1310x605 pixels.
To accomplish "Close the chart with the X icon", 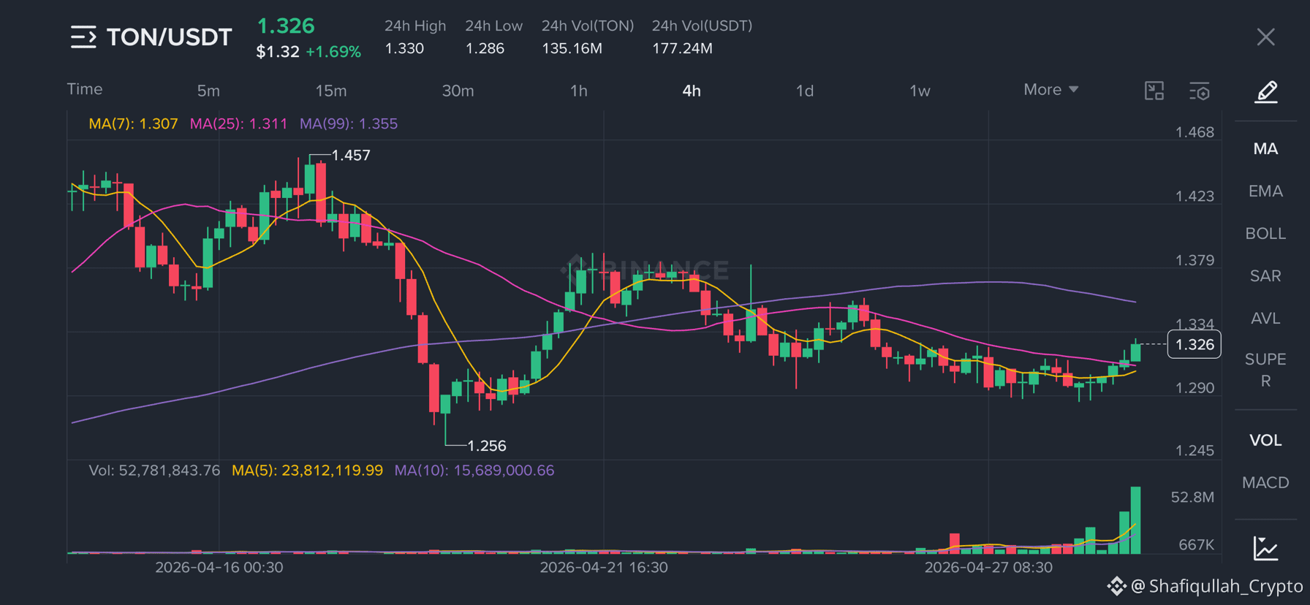I will click(1266, 37).
